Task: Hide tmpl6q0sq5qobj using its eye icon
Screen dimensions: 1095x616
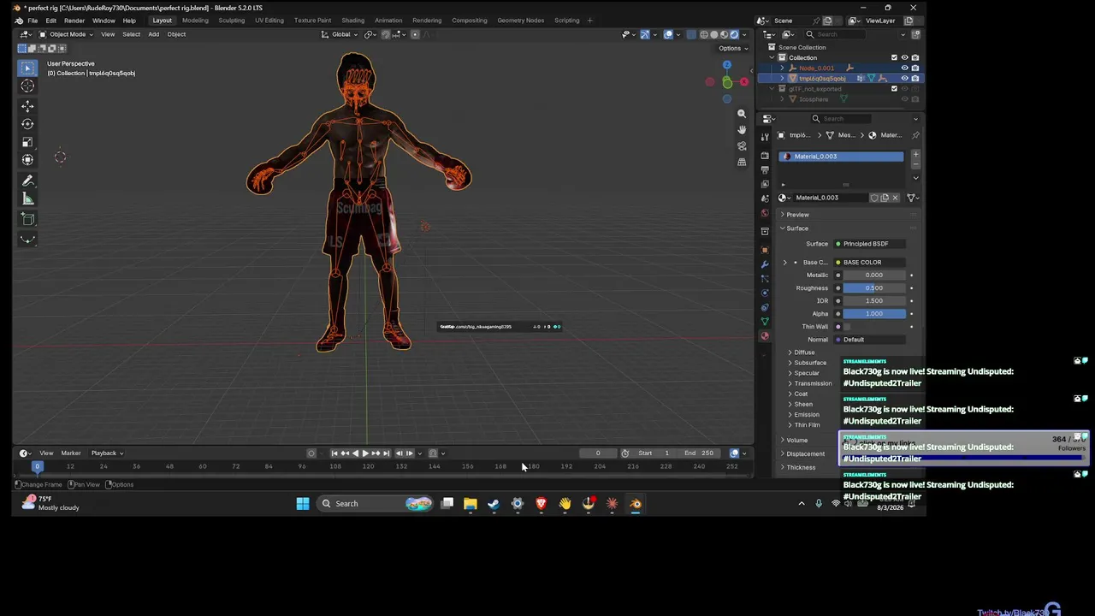Action: tap(904, 78)
